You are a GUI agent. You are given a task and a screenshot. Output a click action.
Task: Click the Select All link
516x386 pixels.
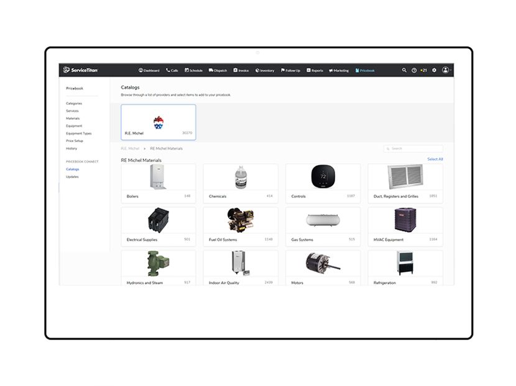pyautogui.click(x=435, y=159)
